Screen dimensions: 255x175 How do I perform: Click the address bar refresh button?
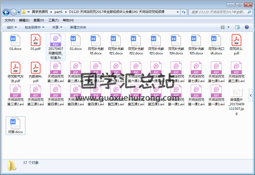coord(184,12)
